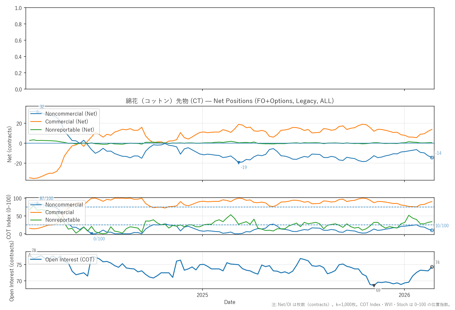This screenshot has height=310, width=455.
Task: Click the Net Positions chart title
Action: (x=230, y=101)
